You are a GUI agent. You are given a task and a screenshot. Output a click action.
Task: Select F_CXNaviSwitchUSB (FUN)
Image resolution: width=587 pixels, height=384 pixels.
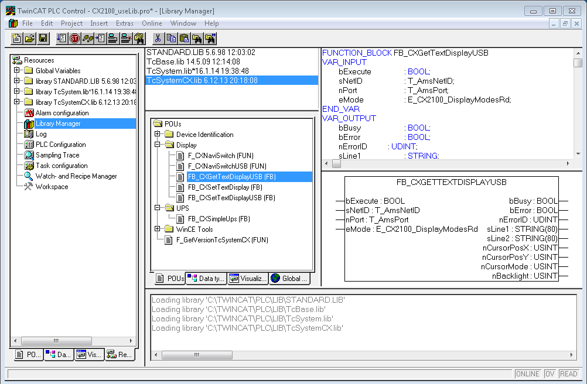[x=227, y=166]
